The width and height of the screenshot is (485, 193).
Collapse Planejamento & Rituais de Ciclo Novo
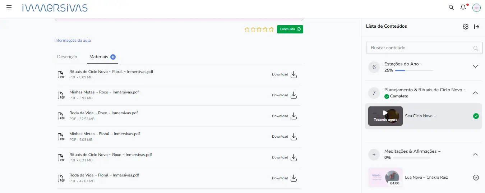coord(475,93)
